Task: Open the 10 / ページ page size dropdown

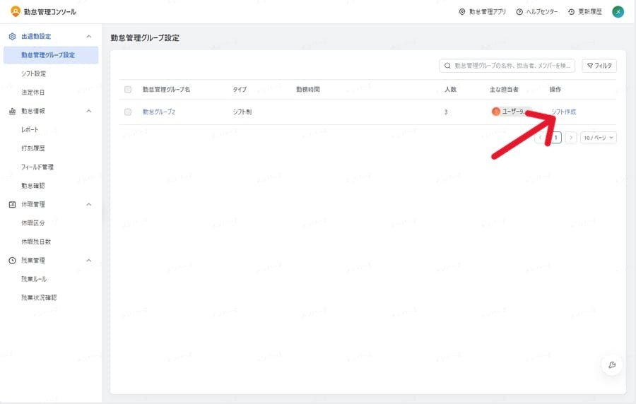Action: click(598, 138)
